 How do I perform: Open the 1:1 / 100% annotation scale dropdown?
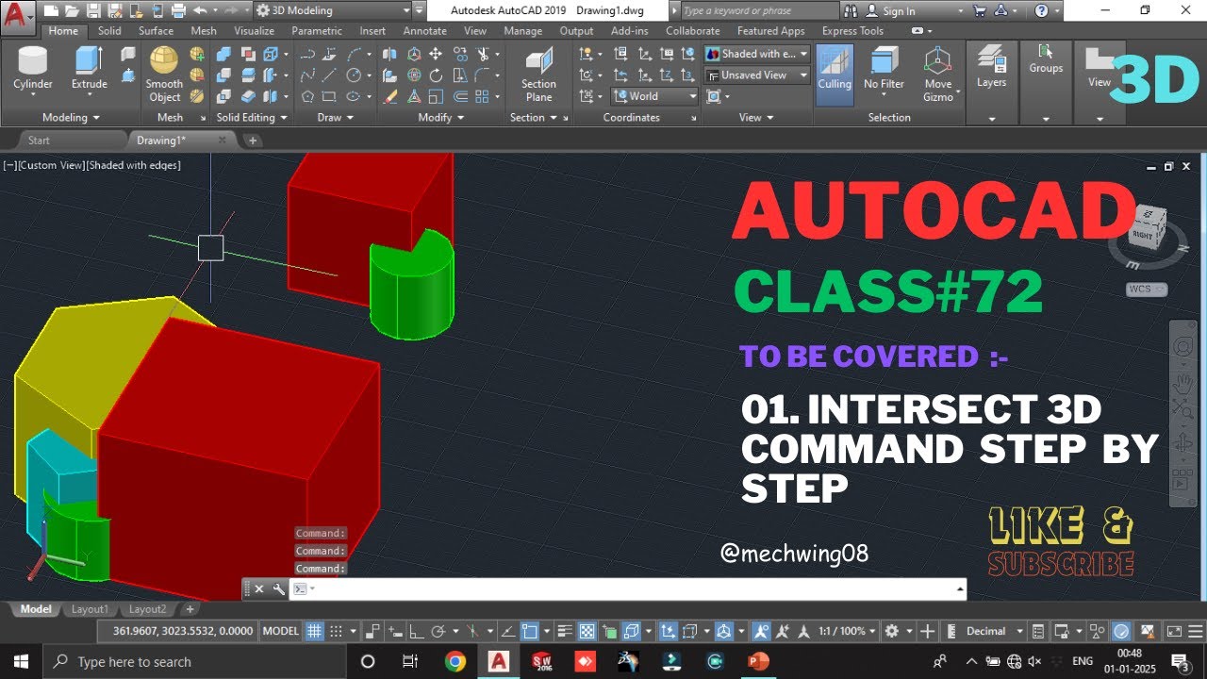(847, 631)
